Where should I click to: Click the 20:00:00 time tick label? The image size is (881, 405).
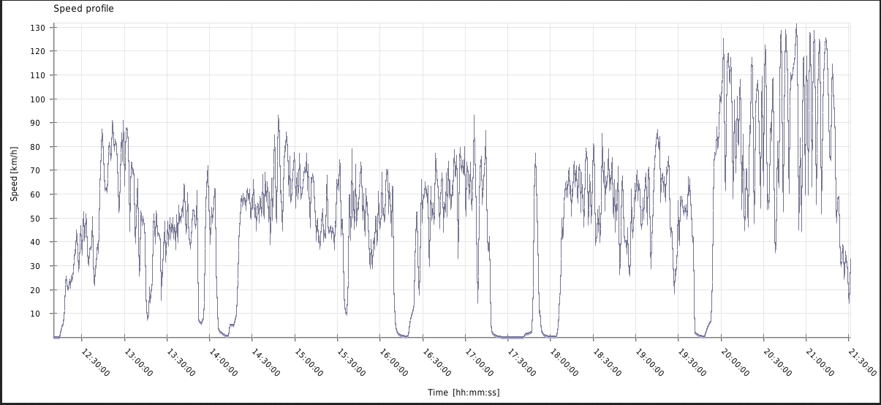(734, 360)
